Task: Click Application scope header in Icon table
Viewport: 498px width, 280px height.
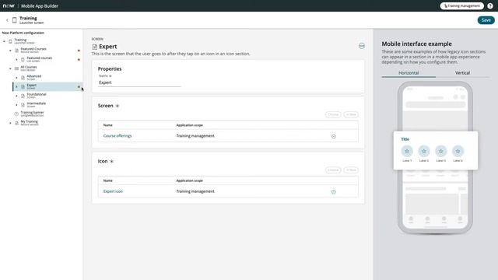Action: coord(189,180)
